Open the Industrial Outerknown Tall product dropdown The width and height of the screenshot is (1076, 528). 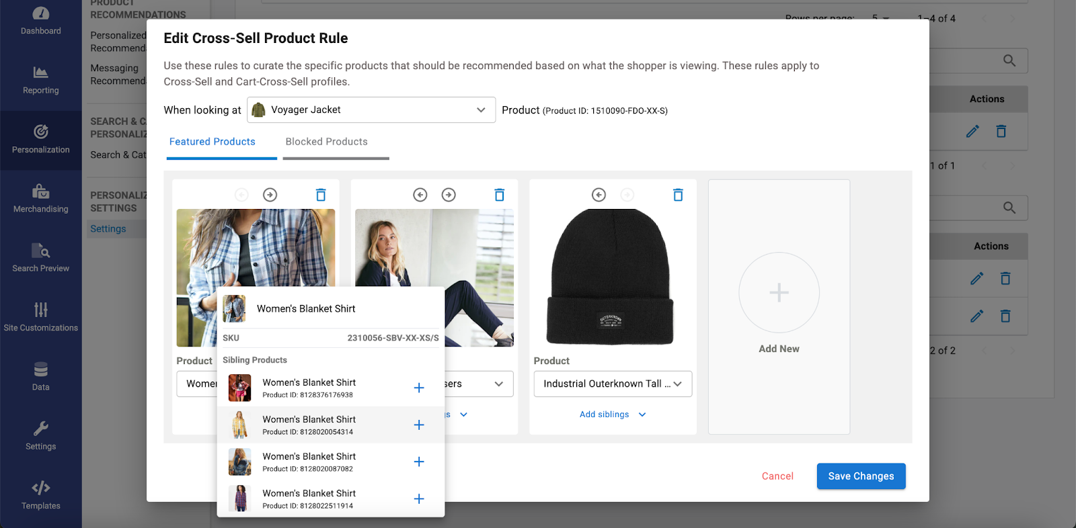click(x=613, y=384)
